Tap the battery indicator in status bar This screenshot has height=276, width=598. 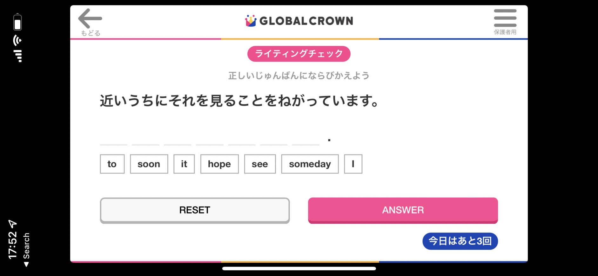click(17, 22)
